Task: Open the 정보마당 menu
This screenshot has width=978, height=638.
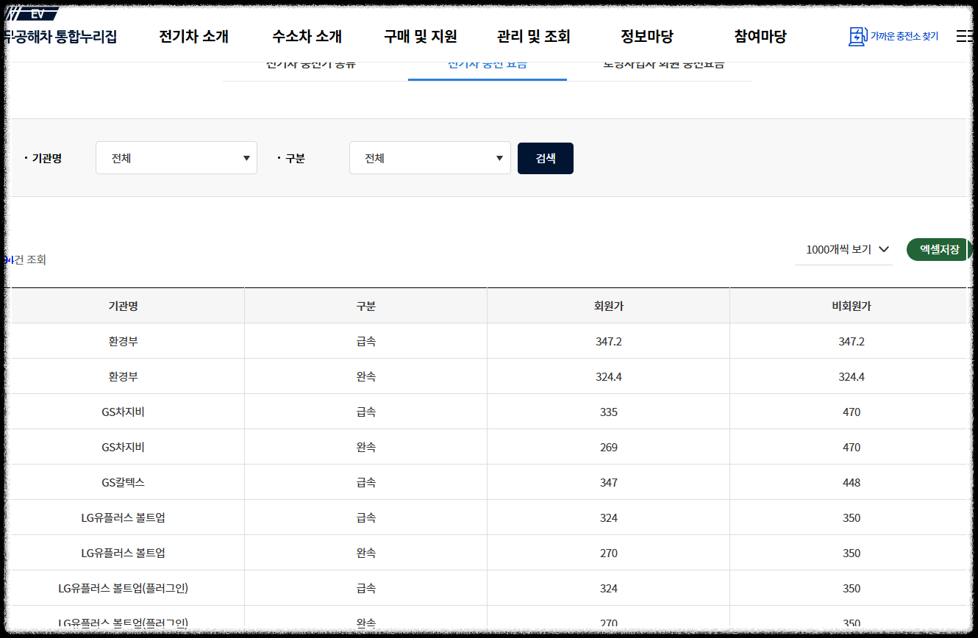Action: pyautogui.click(x=647, y=36)
